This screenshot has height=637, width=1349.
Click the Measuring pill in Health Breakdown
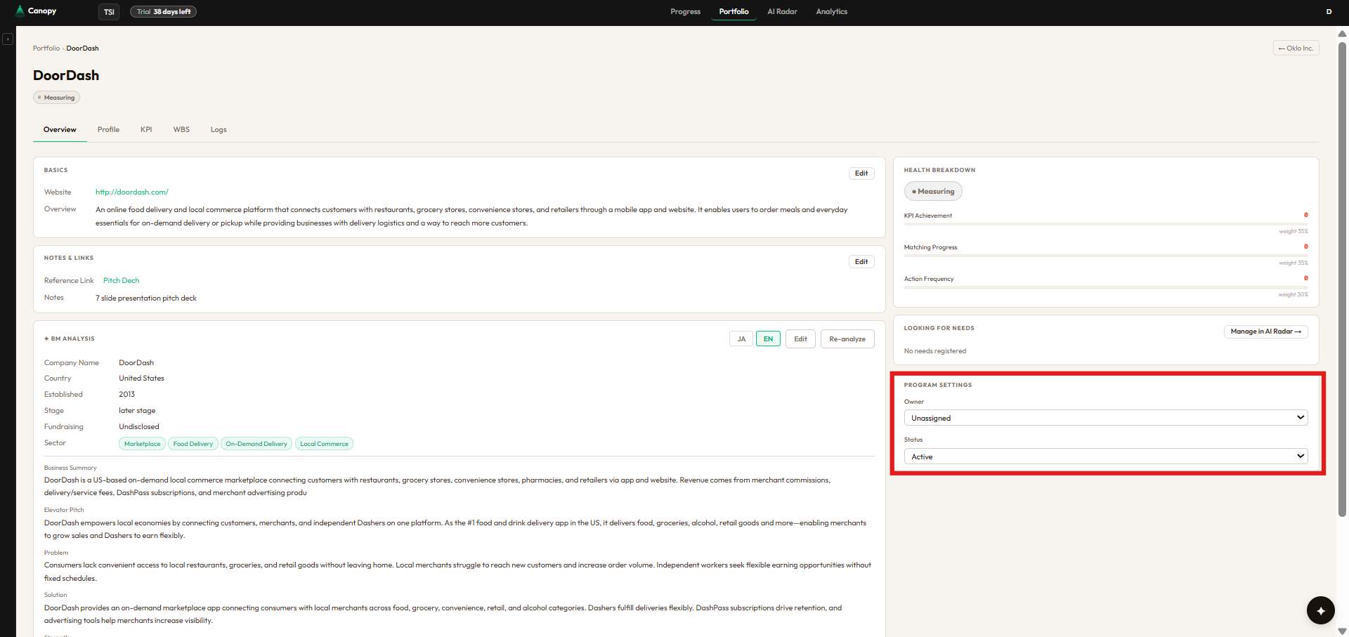(933, 192)
